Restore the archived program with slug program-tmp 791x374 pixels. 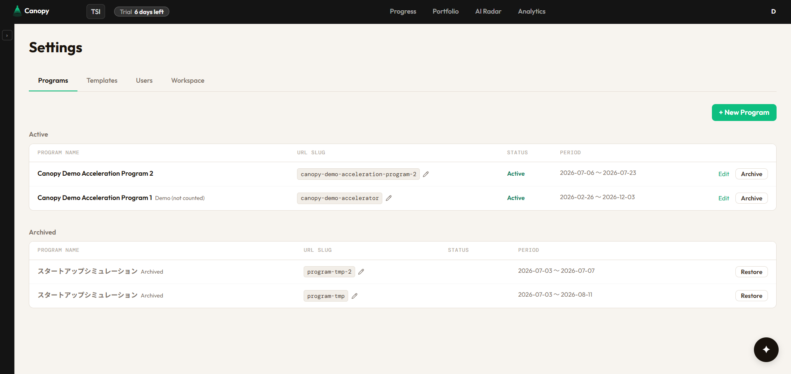point(751,296)
